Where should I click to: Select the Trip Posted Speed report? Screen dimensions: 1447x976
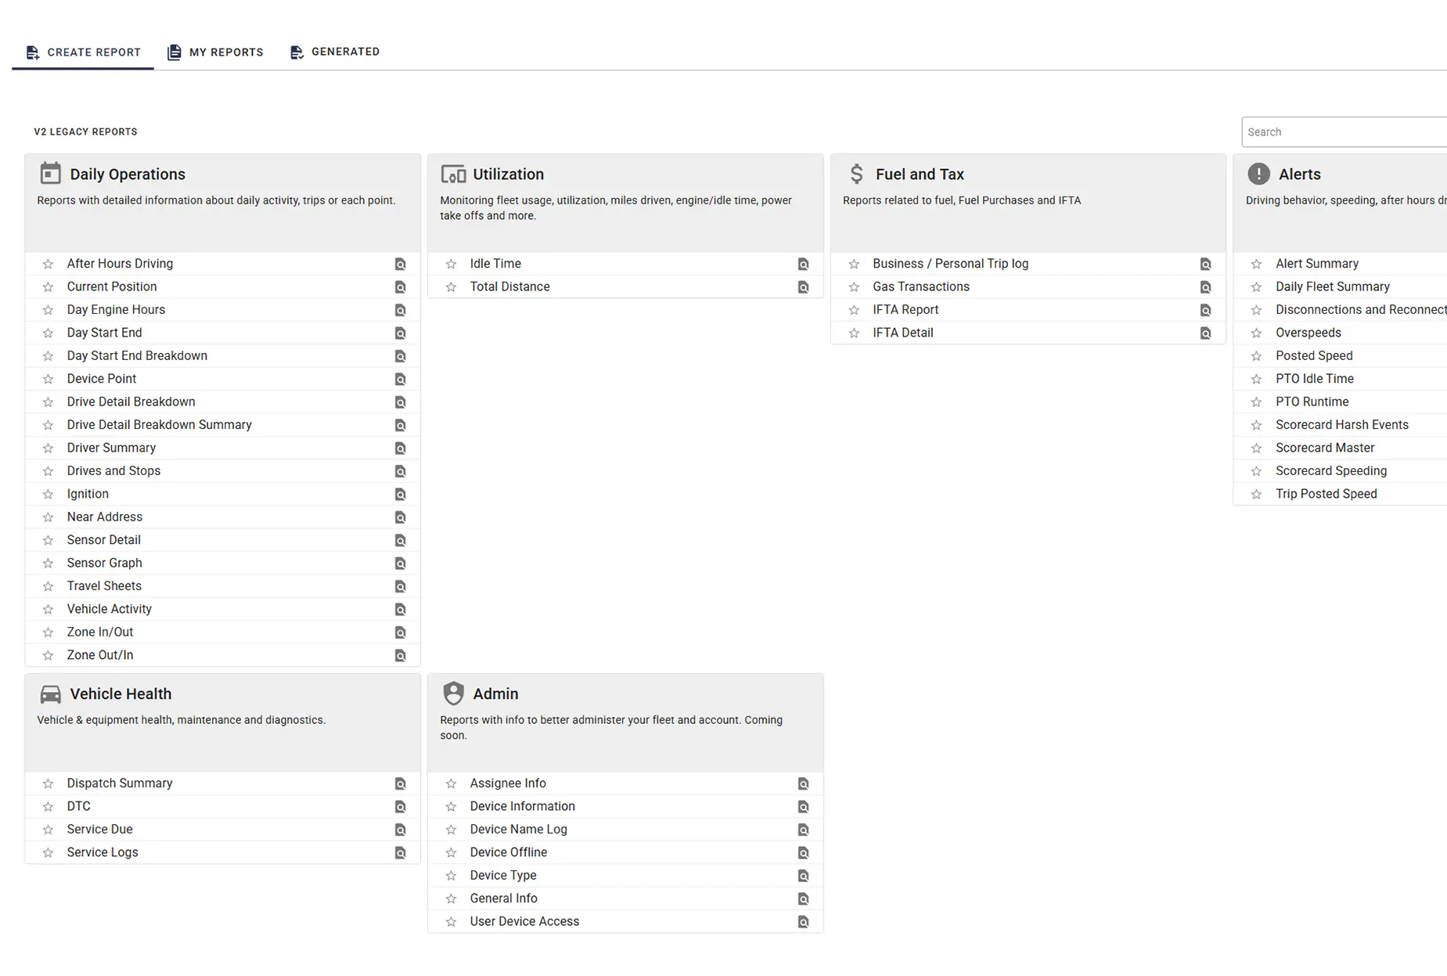coord(1326,494)
